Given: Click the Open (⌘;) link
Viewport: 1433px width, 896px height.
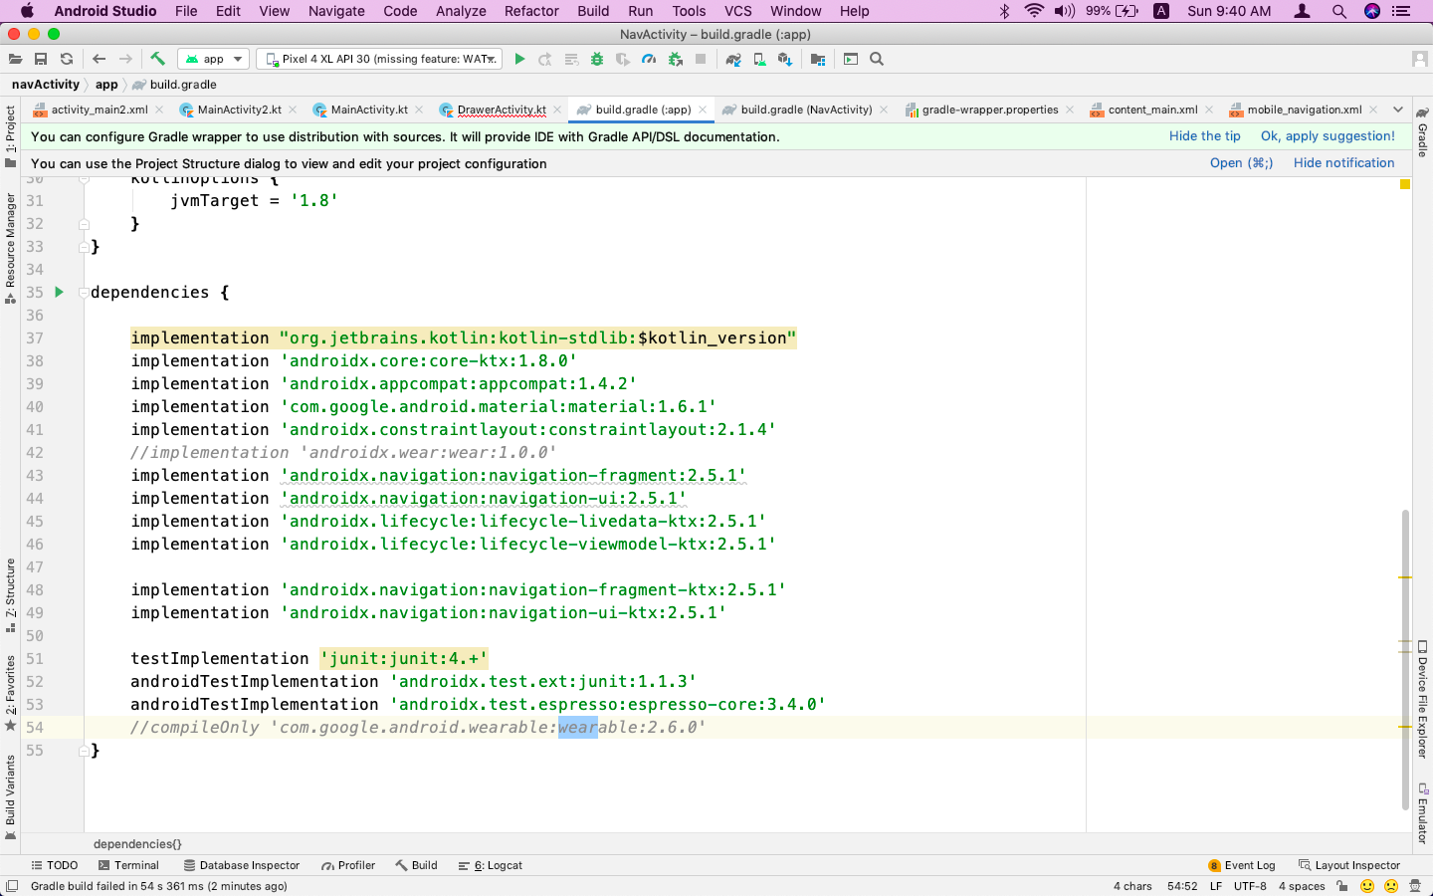Looking at the screenshot, I should tap(1241, 163).
